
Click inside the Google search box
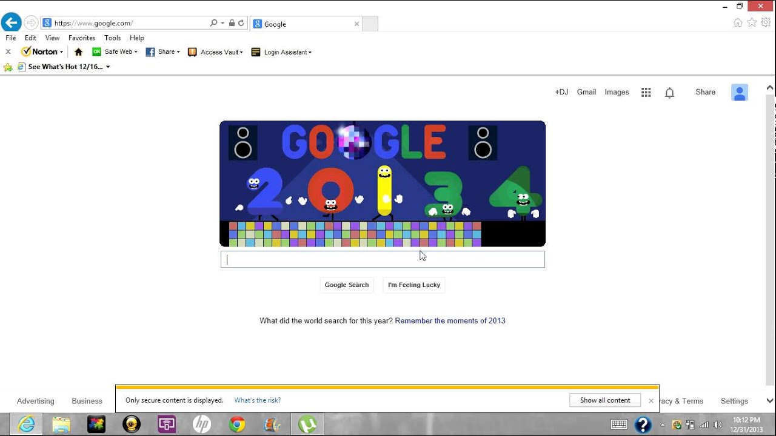(383, 259)
